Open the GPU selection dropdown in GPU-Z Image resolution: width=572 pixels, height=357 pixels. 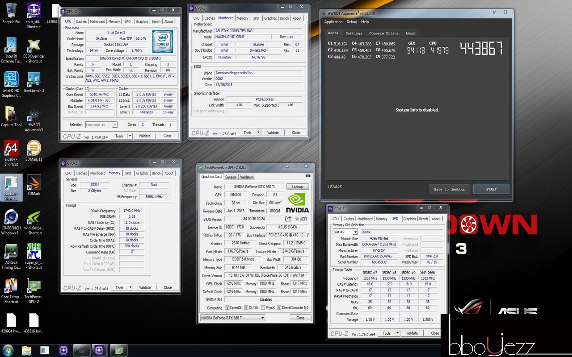[232, 318]
